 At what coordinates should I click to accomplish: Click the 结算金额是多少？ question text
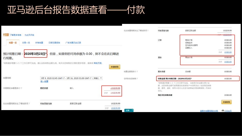pos(131,71)
